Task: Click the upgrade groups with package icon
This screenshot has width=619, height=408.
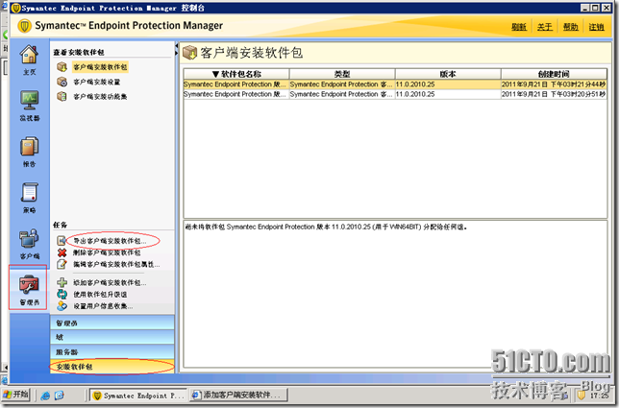Action: 62,294
